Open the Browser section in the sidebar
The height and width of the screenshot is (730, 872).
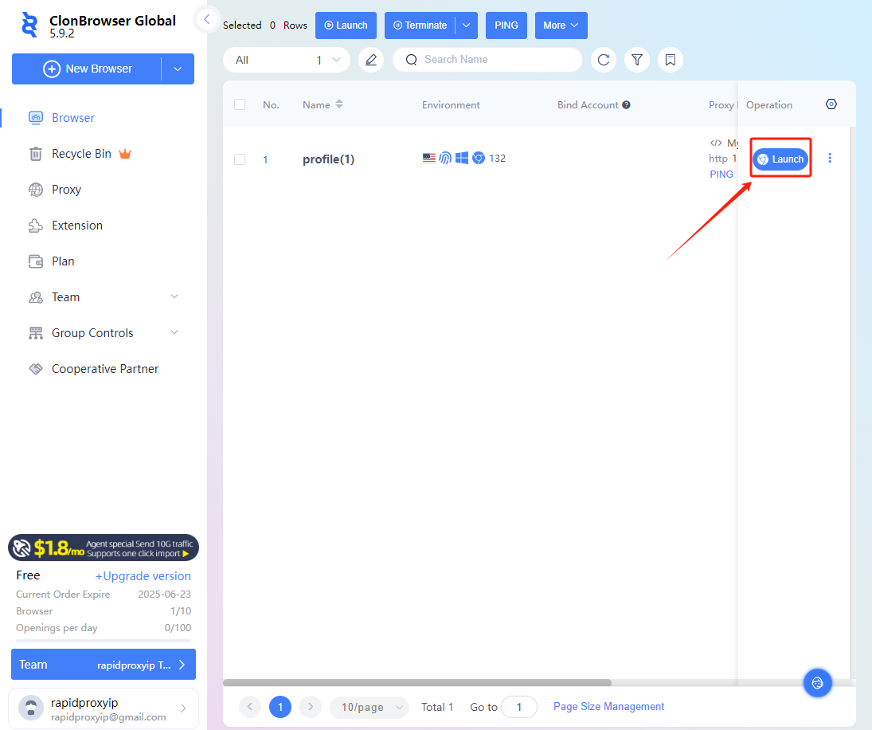point(72,117)
